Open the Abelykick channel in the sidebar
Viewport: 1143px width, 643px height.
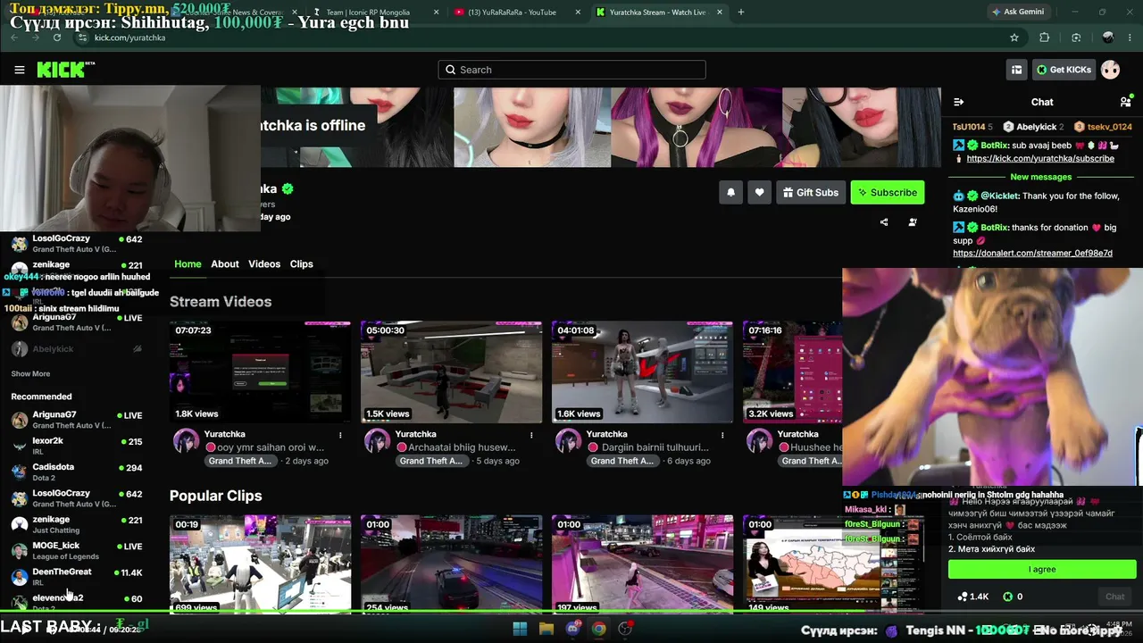coord(76,349)
